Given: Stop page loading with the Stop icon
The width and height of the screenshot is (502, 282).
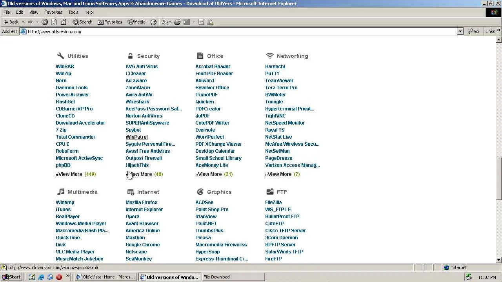Looking at the screenshot, I should 45,22.
